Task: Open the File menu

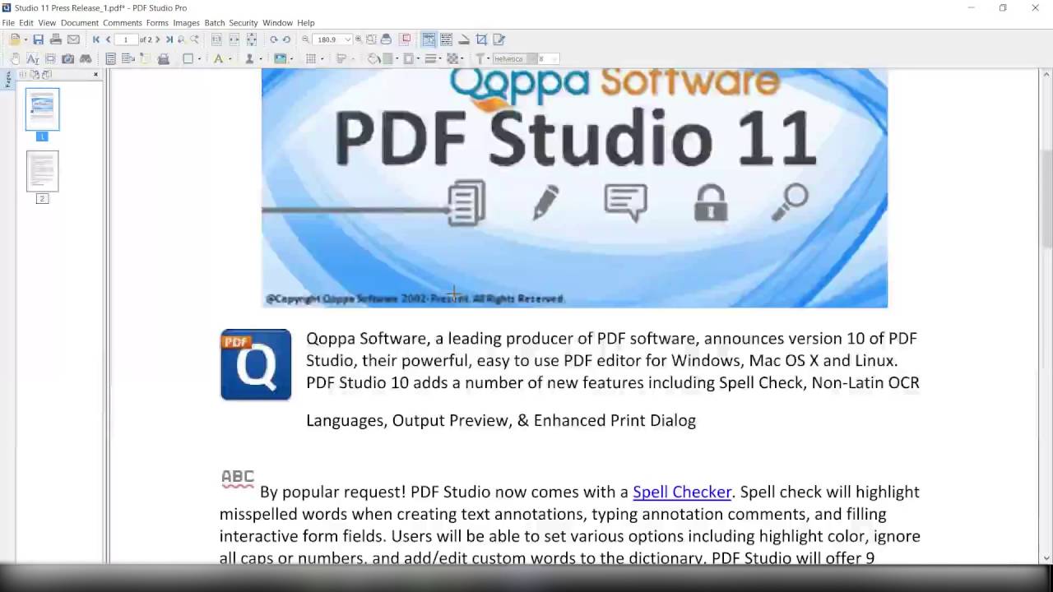Action: (x=8, y=23)
